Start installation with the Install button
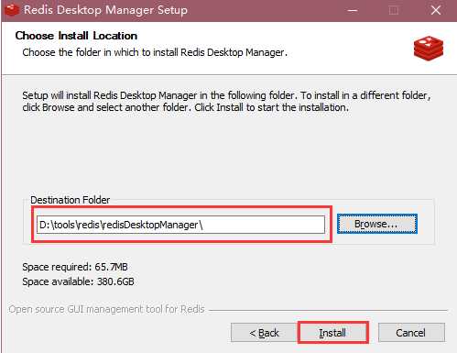Screen dimensions: 457x353 click(332, 333)
